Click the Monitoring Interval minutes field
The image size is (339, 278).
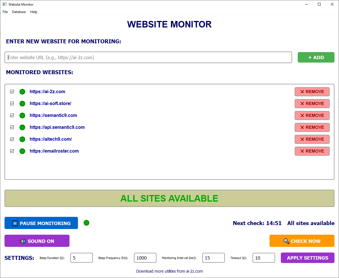[213, 258]
